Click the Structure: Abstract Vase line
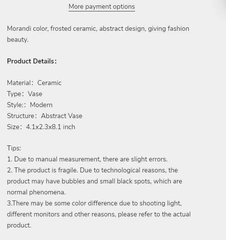The width and height of the screenshot is (226, 240). 45,116
